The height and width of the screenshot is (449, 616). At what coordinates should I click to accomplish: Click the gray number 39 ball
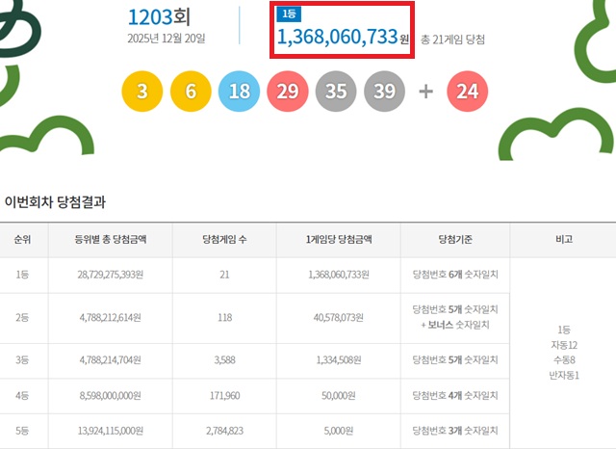384,92
